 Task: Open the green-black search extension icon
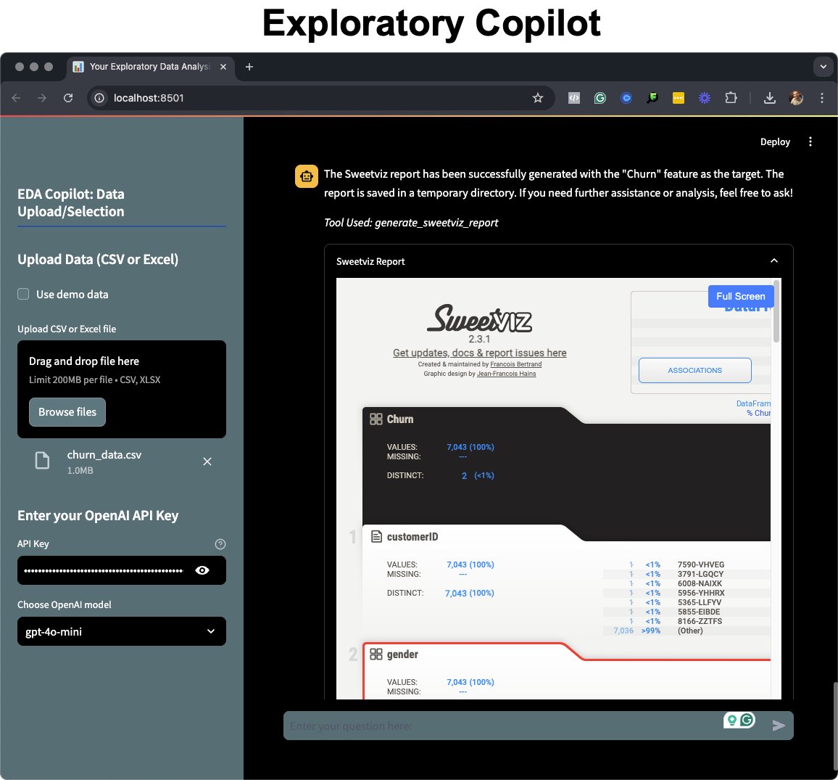pos(652,98)
